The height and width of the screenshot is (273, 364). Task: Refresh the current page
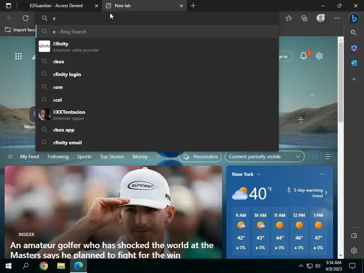coord(26,18)
